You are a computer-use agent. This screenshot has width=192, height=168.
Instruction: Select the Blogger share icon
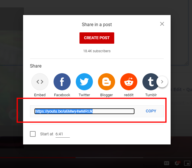tap(107, 82)
